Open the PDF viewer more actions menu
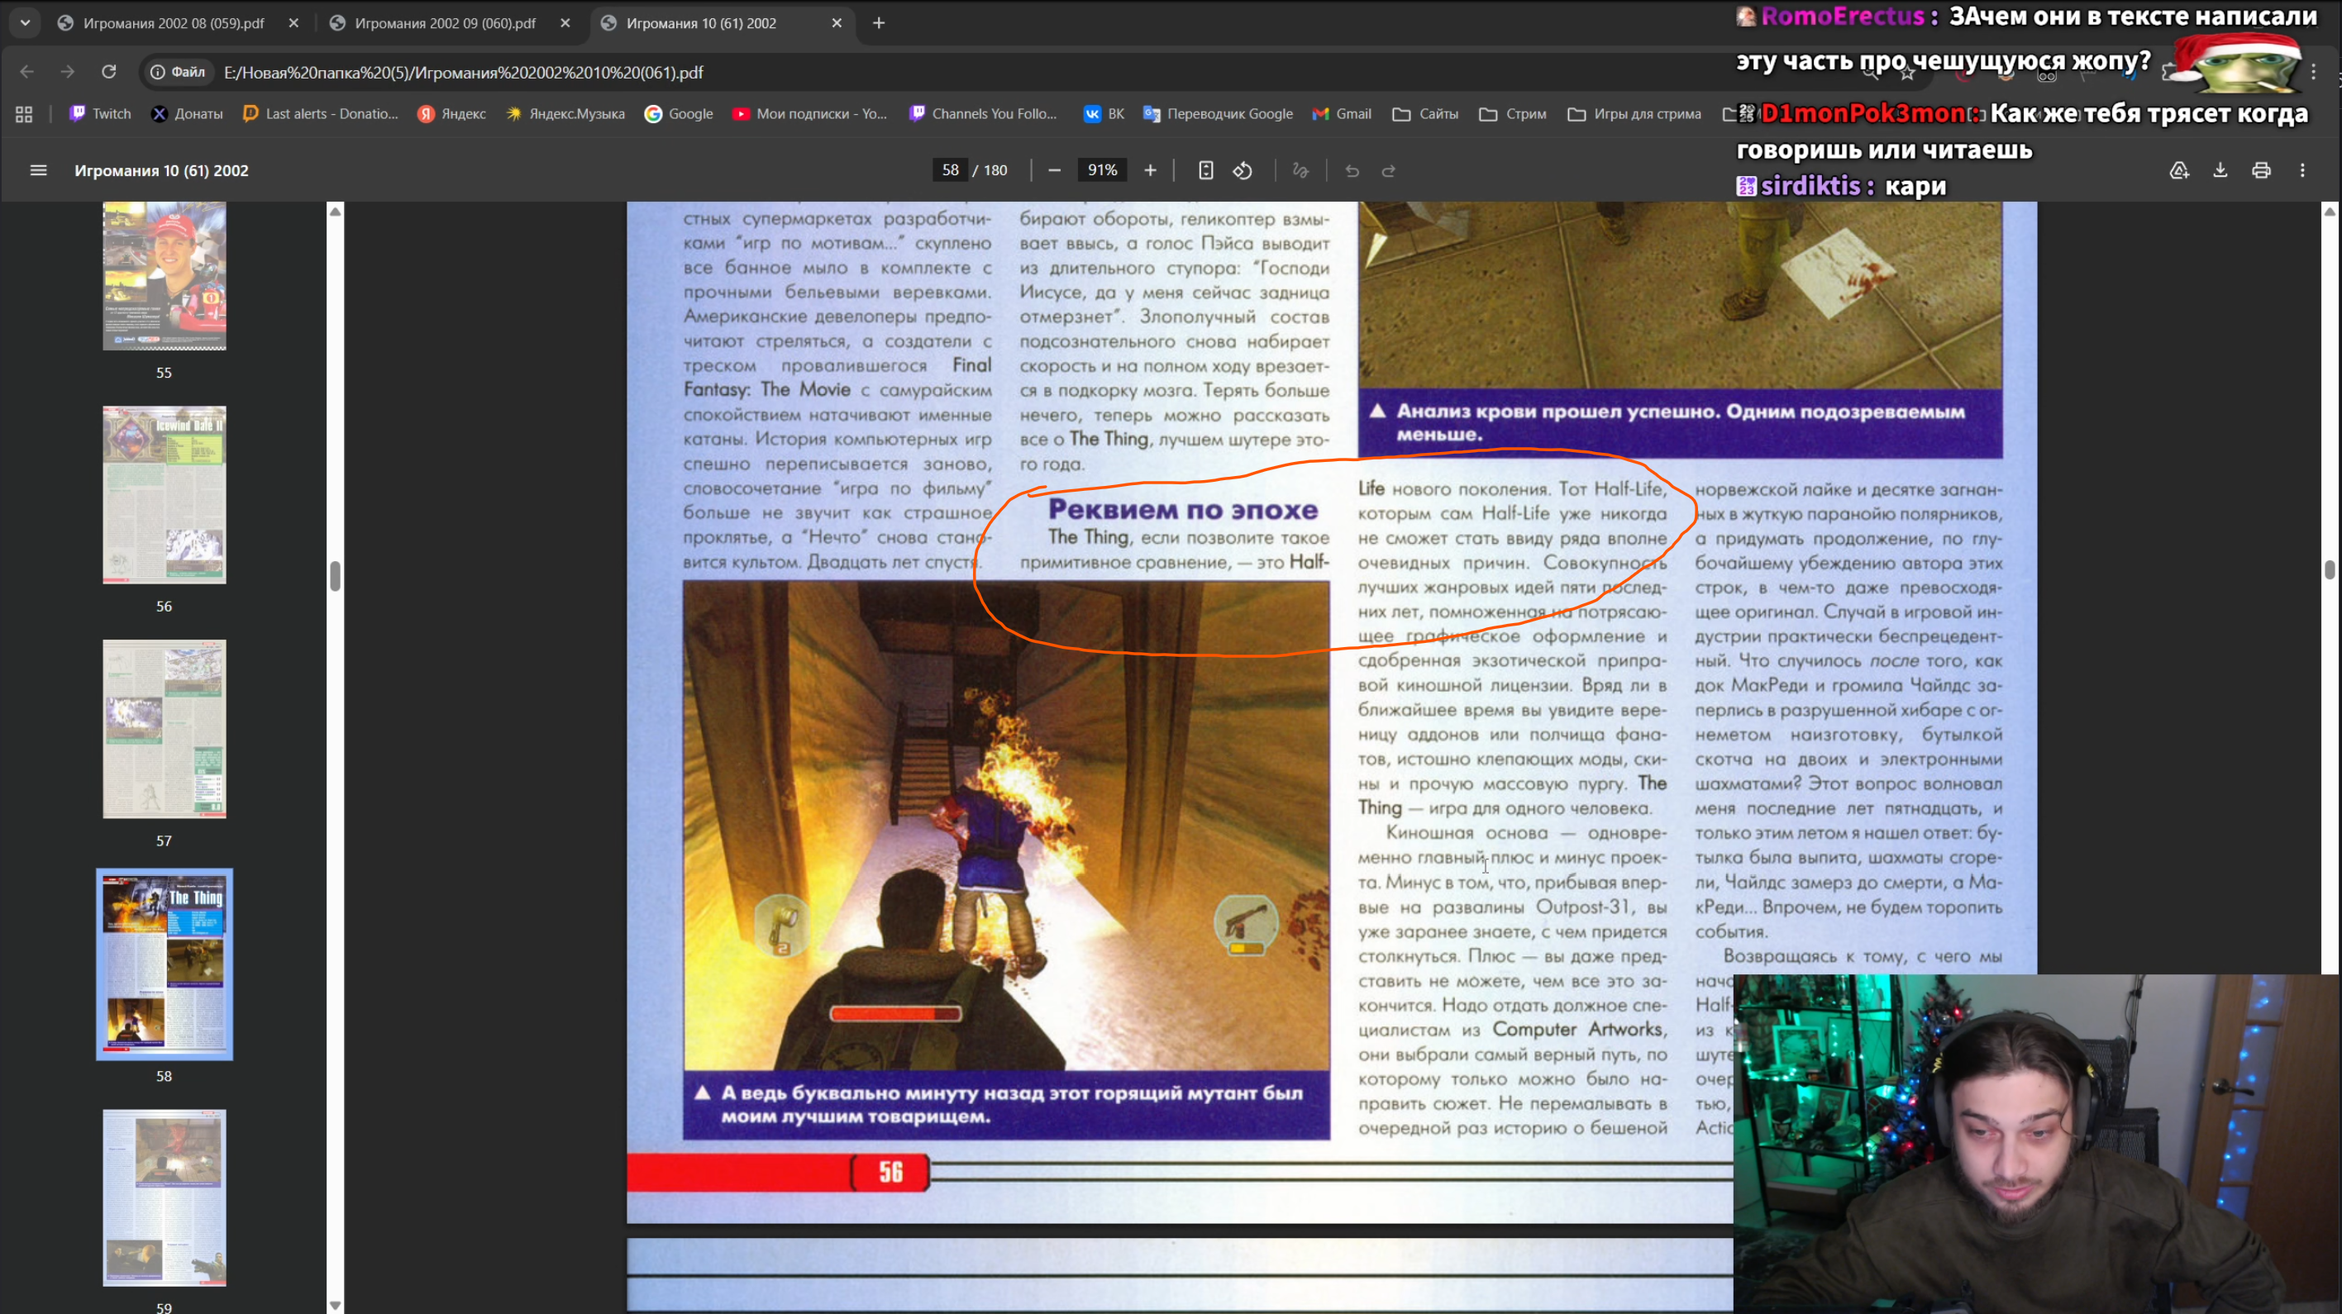The image size is (2342, 1314). point(2302,170)
